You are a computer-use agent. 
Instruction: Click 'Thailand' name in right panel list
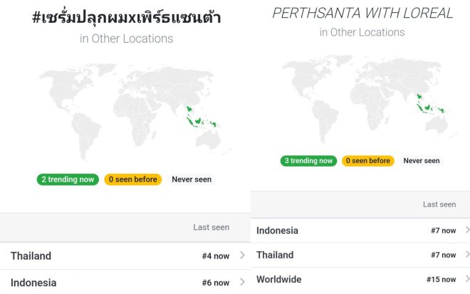coord(275,255)
